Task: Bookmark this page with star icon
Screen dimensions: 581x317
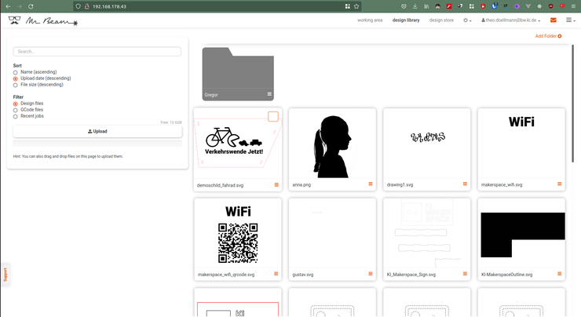Action: (356, 6)
